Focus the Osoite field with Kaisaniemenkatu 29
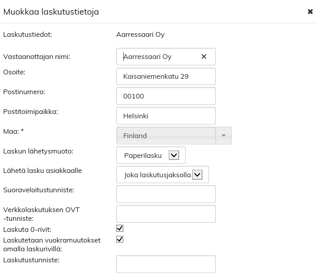Screen dimensions: 317x275 [x=166, y=76]
